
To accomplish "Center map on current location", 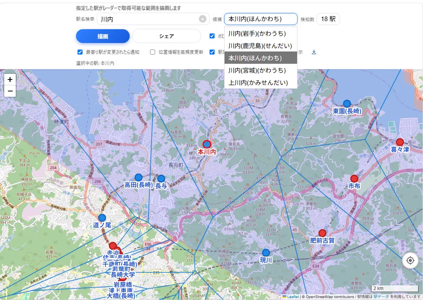I will point(410,260).
